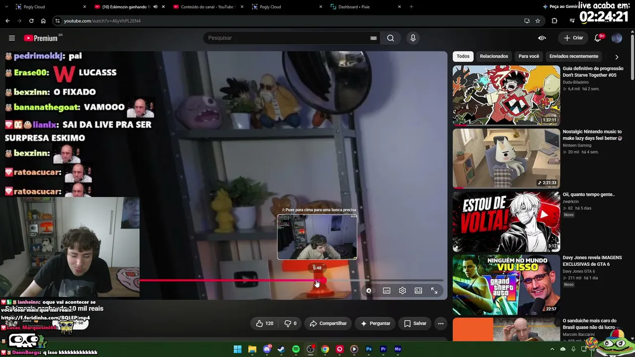
Task: Click the Perguntar ask button
Action: [376, 323]
